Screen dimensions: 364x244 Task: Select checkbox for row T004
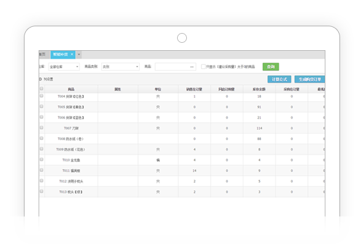(42, 96)
